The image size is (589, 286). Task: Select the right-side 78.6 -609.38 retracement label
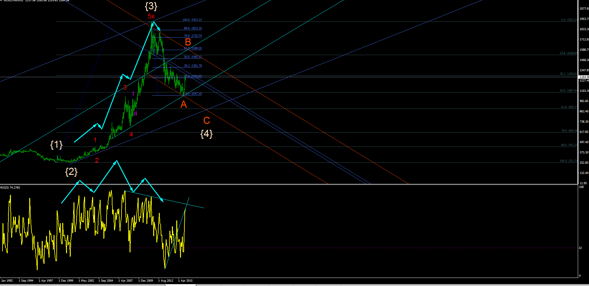569,131
